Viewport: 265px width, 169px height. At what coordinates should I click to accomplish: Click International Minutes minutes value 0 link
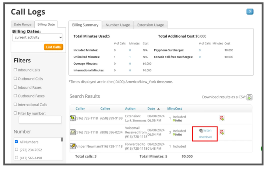point(130,70)
